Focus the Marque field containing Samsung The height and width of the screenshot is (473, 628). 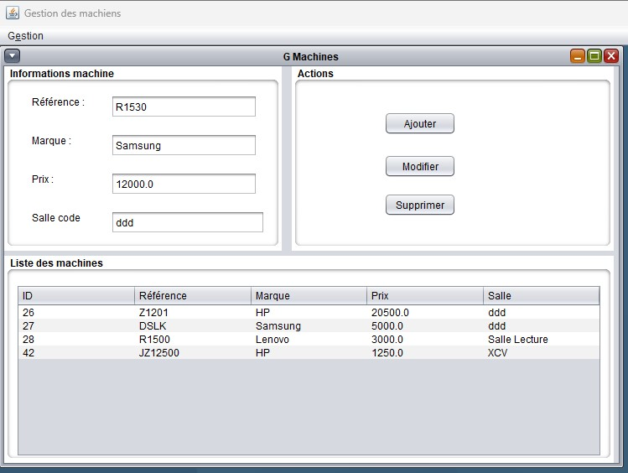coord(184,145)
